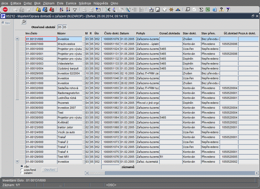The height and width of the screenshot is (189, 260).
Task: Click Název field of 'Pozemek' row
Action: point(70,102)
